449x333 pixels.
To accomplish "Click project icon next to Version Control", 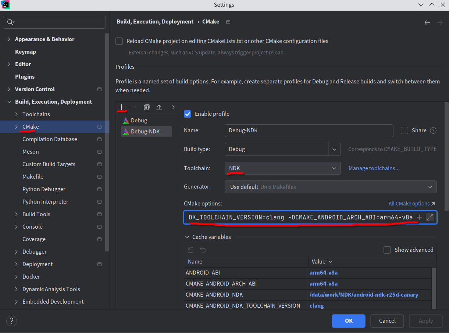I will [x=99, y=89].
